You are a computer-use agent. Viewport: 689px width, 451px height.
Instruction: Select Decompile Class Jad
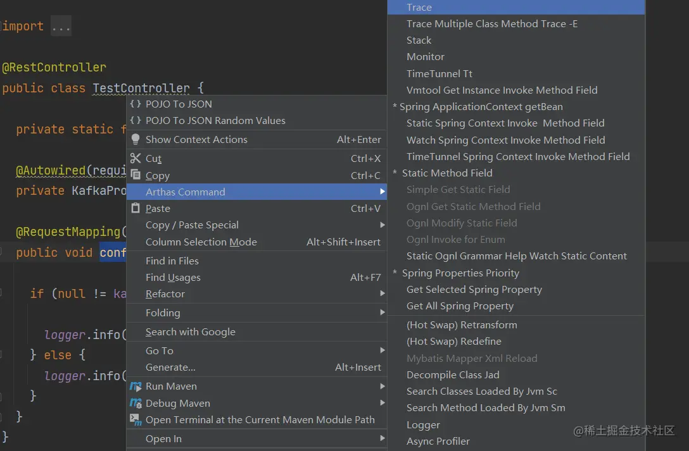[516, 374]
